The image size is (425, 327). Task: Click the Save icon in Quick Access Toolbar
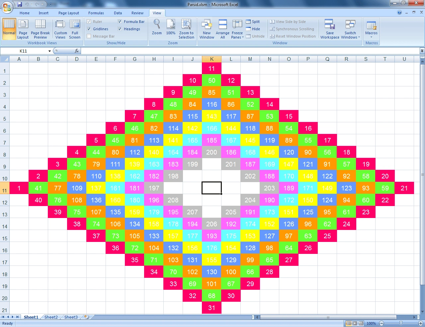(x=20, y=4)
